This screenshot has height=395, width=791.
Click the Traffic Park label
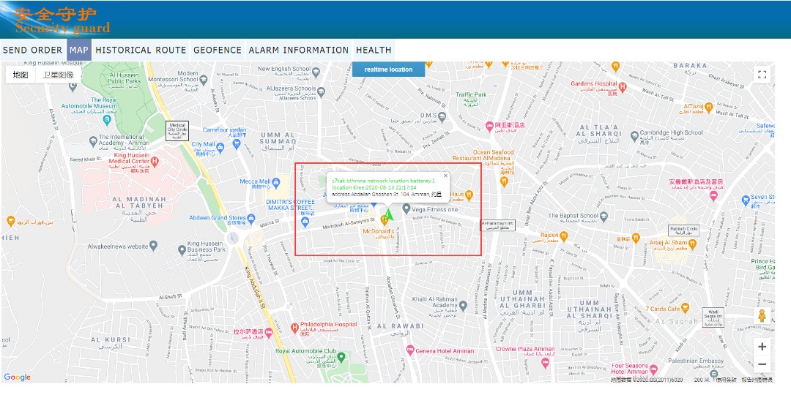(x=471, y=98)
